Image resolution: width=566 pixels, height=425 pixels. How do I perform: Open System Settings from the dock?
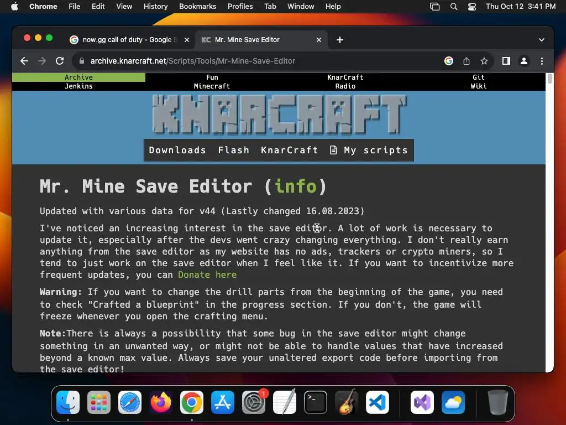[x=253, y=402]
